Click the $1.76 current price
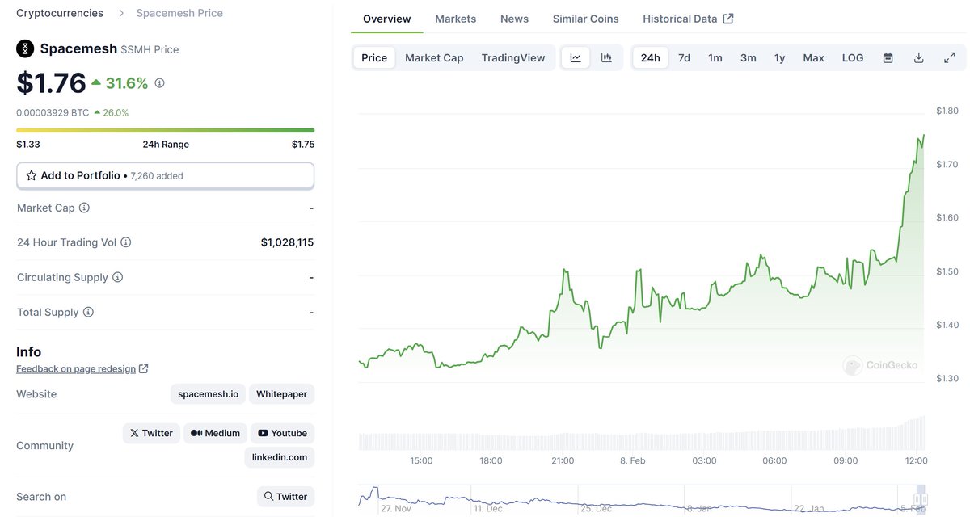970x517 pixels. [x=51, y=83]
